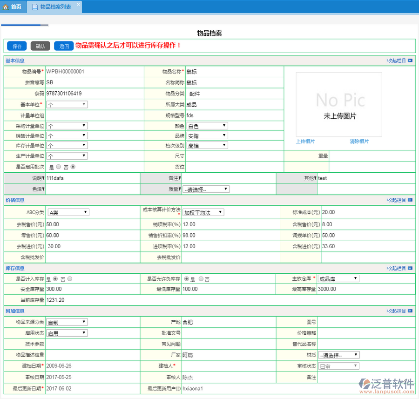The height and width of the screenshot is (399, 419).
Task: Select 是 for 是否启用批次
Action: tap(58, 167)
